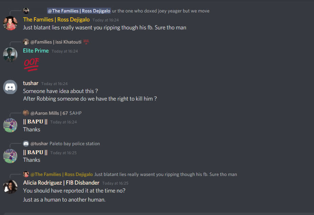Click Ross Dejigalo's profile avatar
Screen dimensions: 314x215
10,23
